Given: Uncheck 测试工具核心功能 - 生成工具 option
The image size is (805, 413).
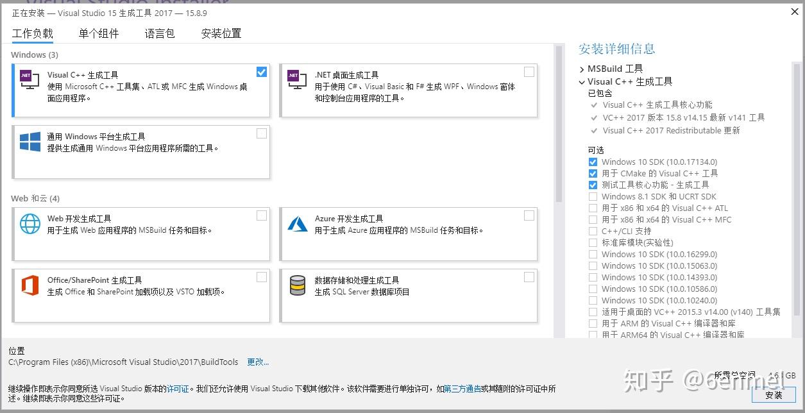Looking at the screenshot, I should [x=593, y=185].
